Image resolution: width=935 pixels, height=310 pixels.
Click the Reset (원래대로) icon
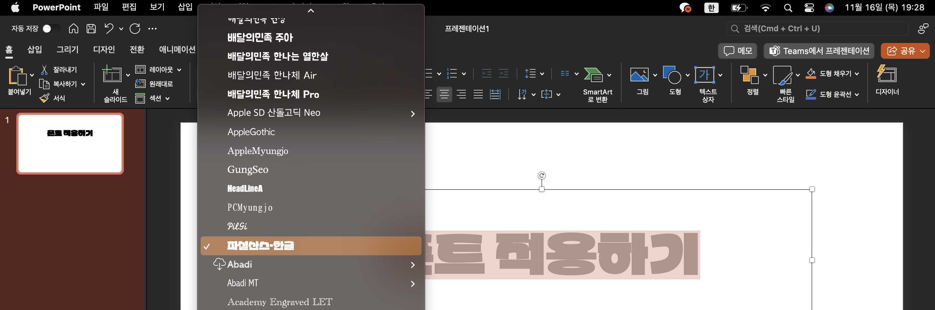pyautogui.click(x=140, y=83)
